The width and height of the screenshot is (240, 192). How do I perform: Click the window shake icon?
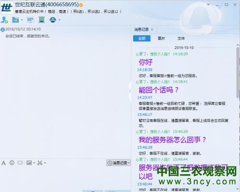(x=20, y=163)
